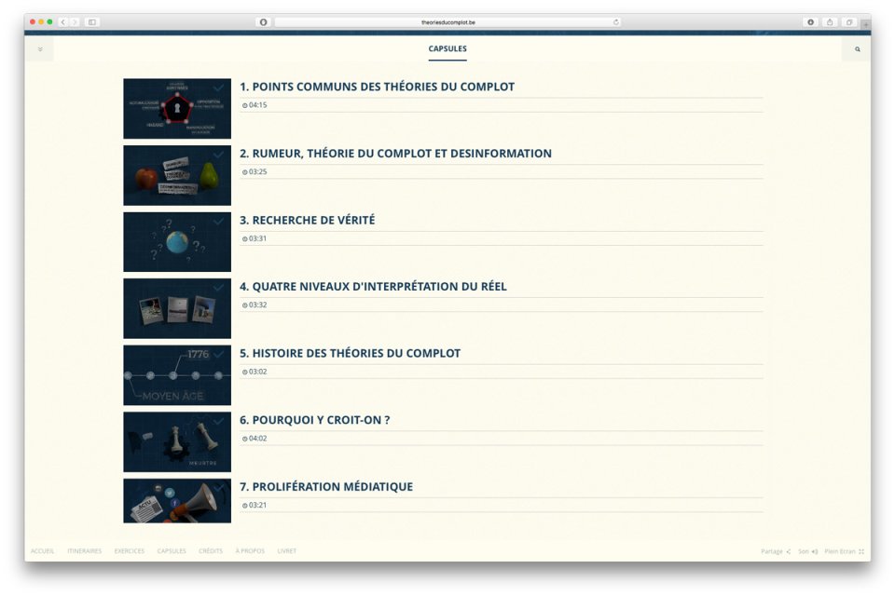
Task: Click the theoriesducomplot.be address field
Action: [x=447, y=22]
